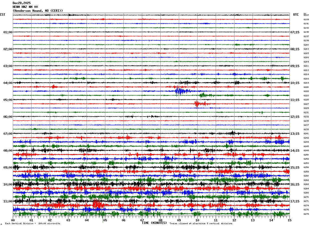Select minute tick label 09 on axis
This screenshot has height=227, width=310.
(x=179, y=220)
